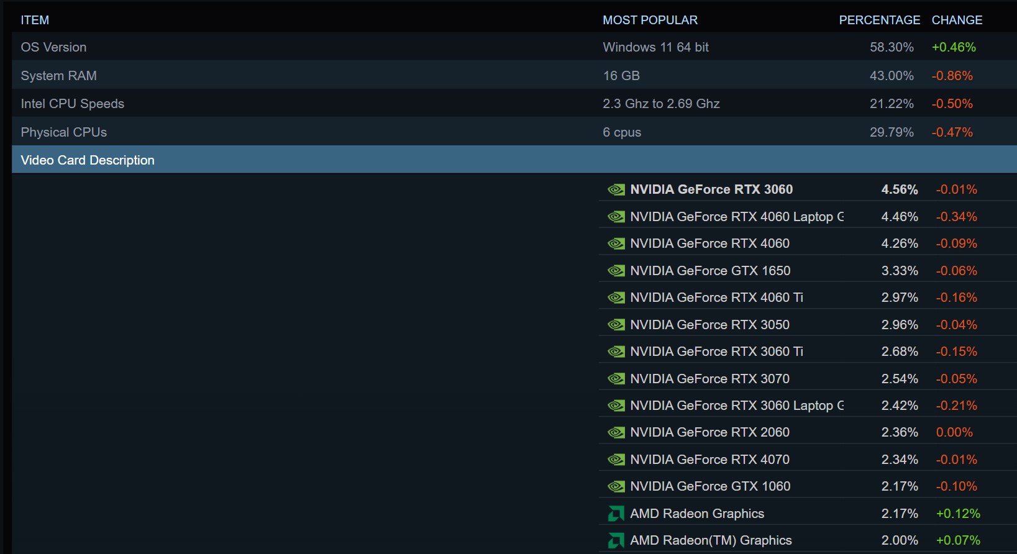
Task: Select NVIDIA GeForce GTX 1650 name
Action: [710, 271]
